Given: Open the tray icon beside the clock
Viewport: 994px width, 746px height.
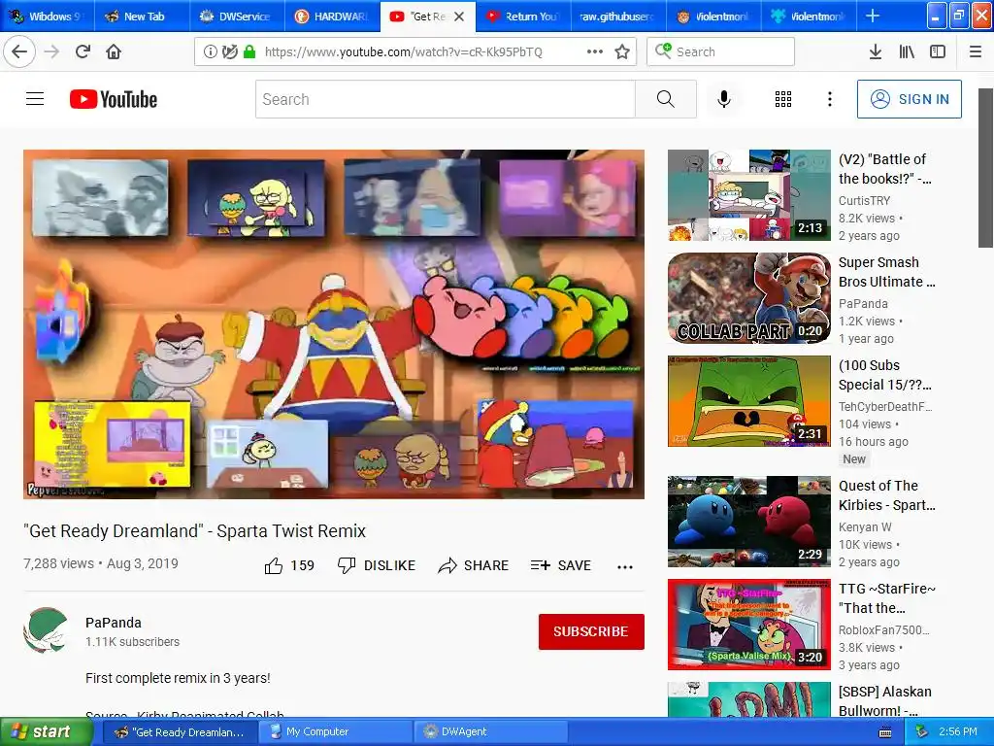Looking at the screenshot, I should (x=922, y=731).
